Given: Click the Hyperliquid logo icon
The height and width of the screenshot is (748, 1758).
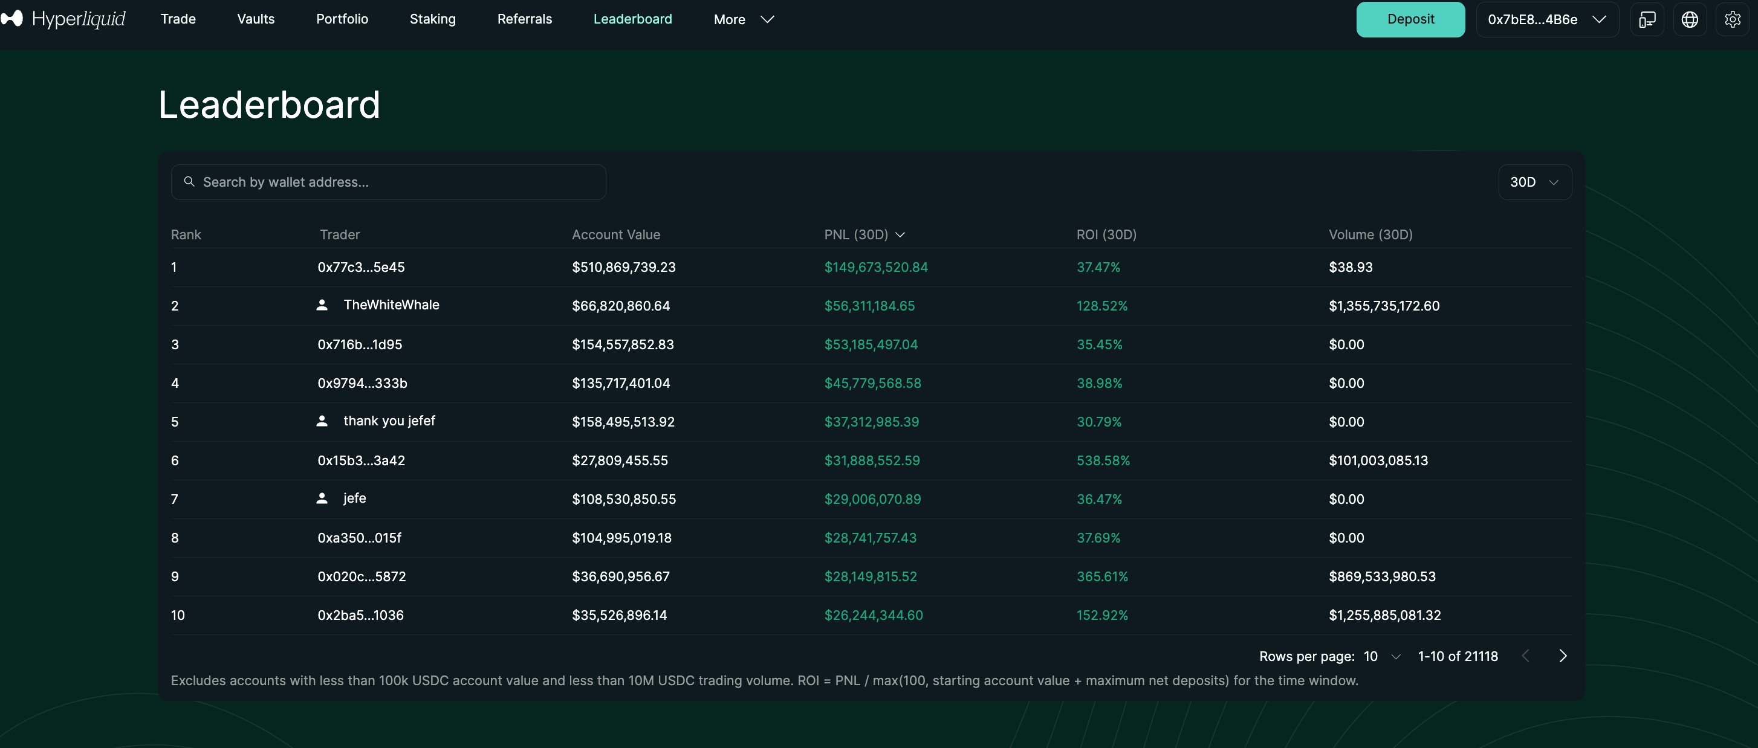Looking at the screenshot, I should pyautogui.click(x=12, y=18).
